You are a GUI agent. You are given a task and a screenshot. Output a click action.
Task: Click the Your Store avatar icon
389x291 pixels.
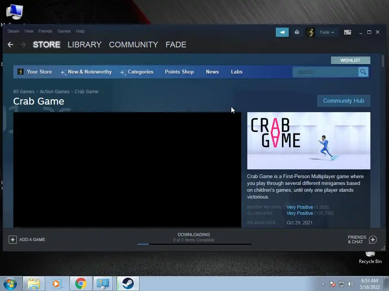click(x=21, y=72)
